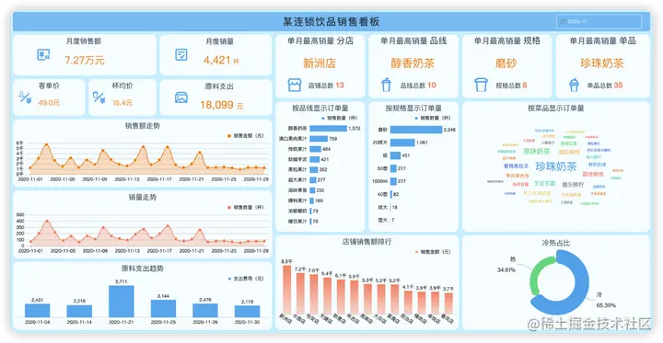Click the 7.27万元 monthly sales value
This screenshot has height=343, width=663.
pyautogui.click(x=85, y=60)
